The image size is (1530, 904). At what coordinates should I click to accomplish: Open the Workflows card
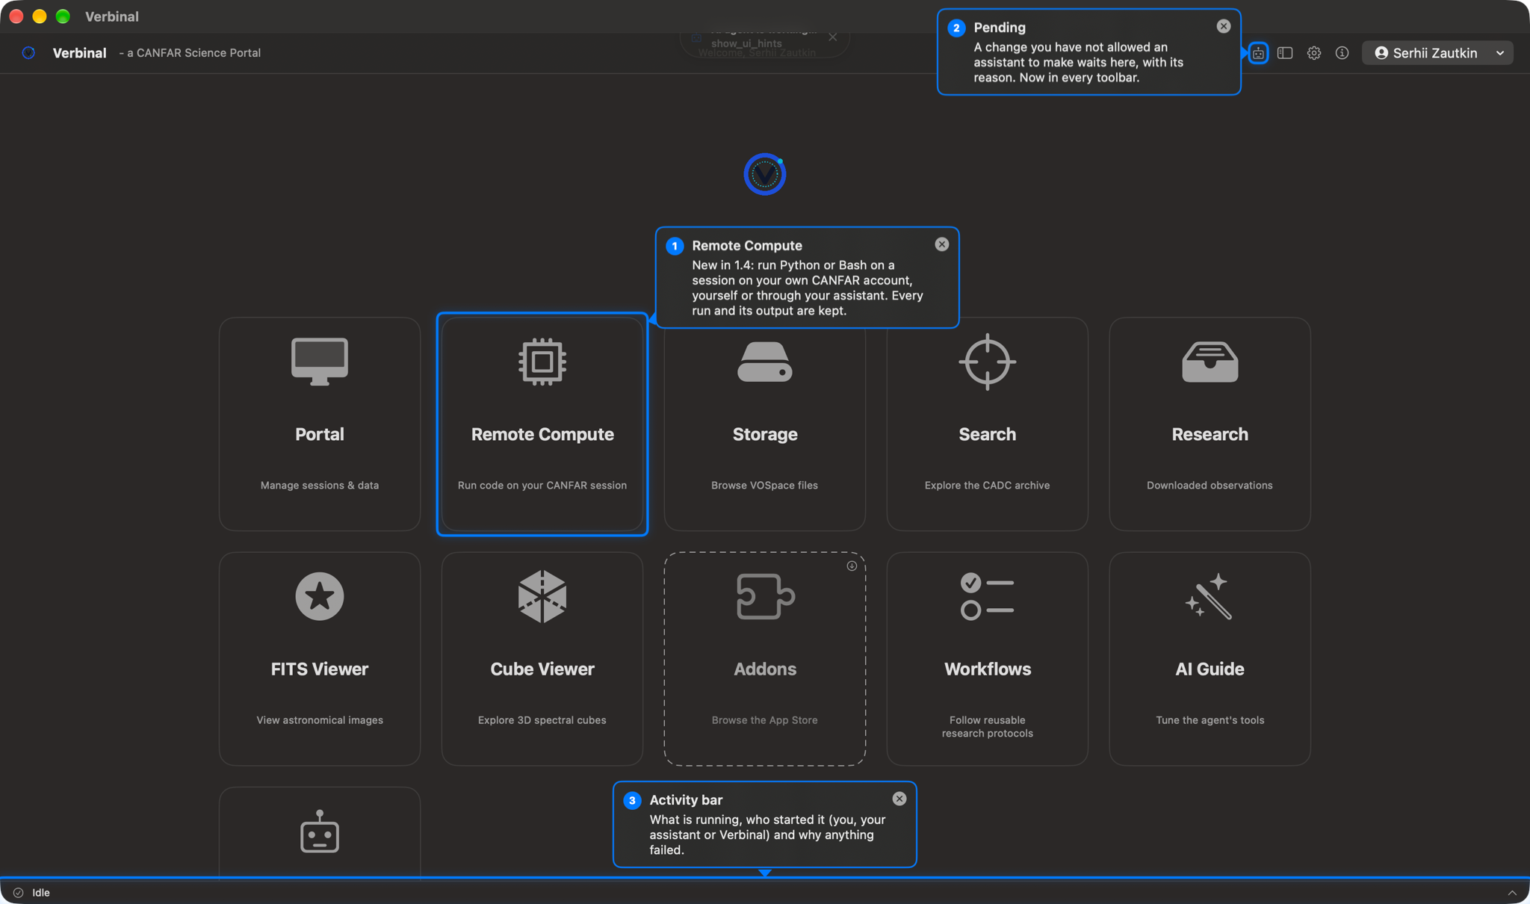[988, 658]
